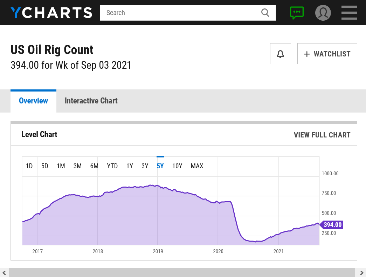Click the horizontal scrollbar left arrow
Viewport: 366px width, 277px height.
click(x=4, y=272)
